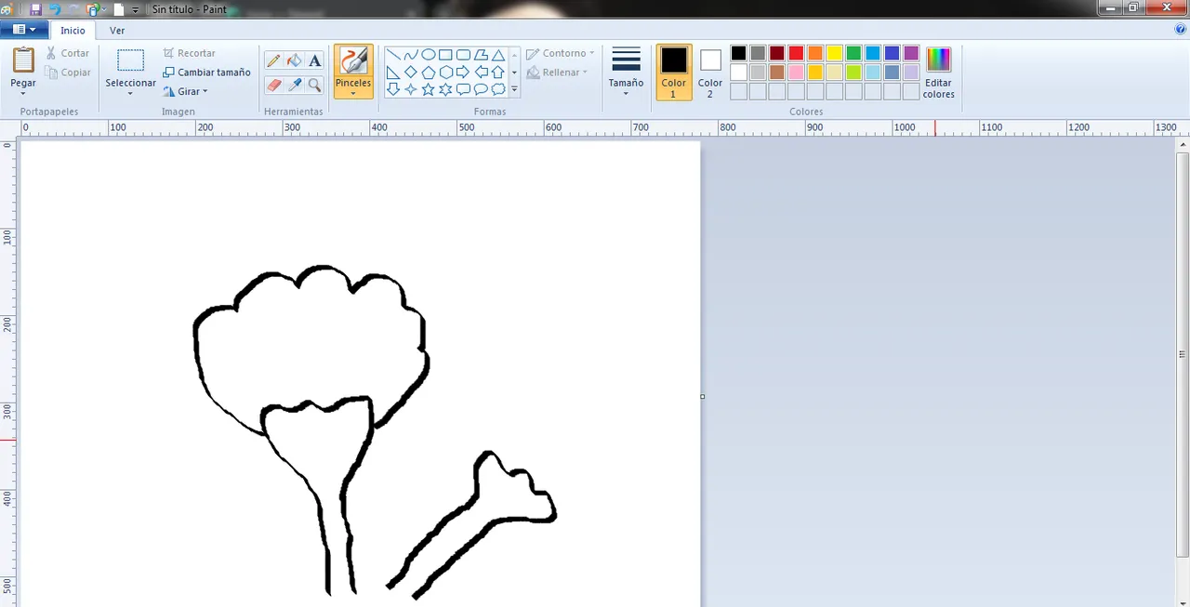
Task: Click the Cortar button
Action: 68,53
